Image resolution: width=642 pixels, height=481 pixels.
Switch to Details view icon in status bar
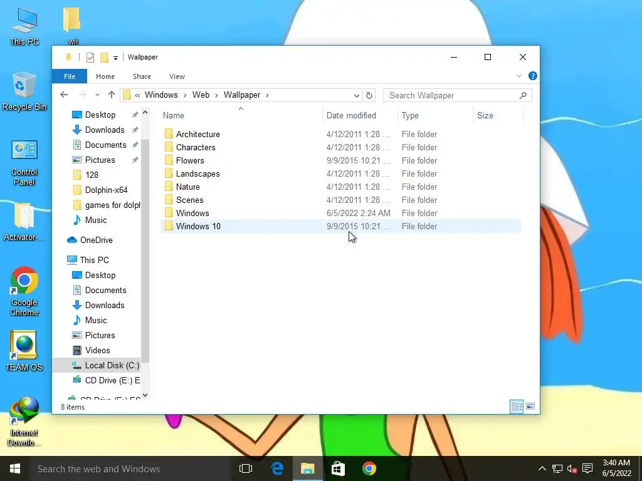pyautogui.click(x=517, y=406)
